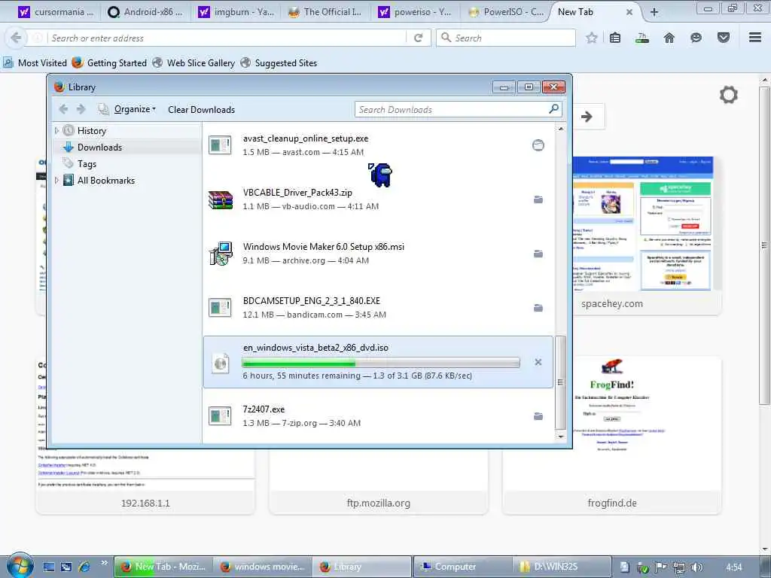Select All Bookmarks in the sidebar
This screenshot has width=771, height=578.
[106, 181]
